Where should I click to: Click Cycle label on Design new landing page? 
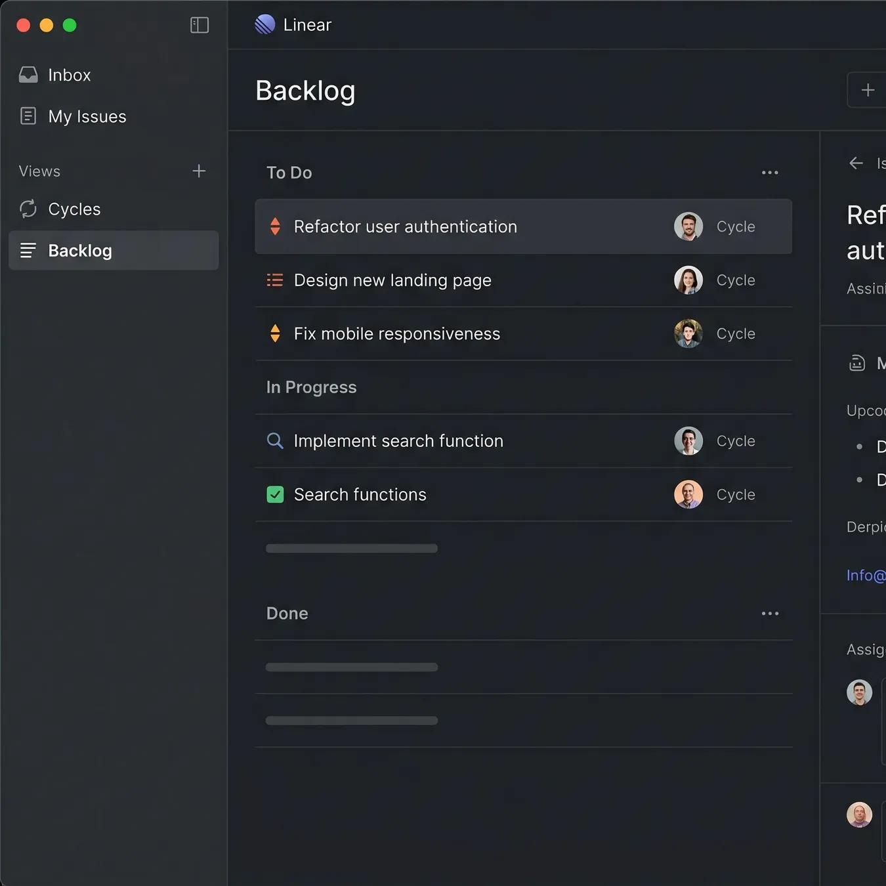pyautogui.click(x=736, y=280)
